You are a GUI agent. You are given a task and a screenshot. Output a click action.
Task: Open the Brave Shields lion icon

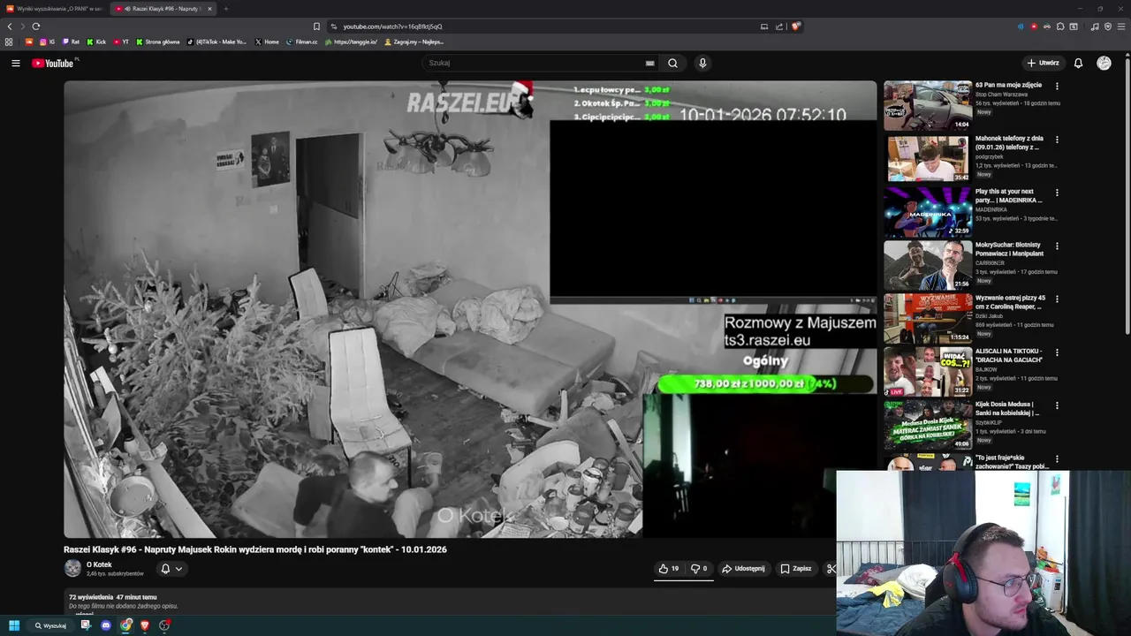tap(795, 26)
